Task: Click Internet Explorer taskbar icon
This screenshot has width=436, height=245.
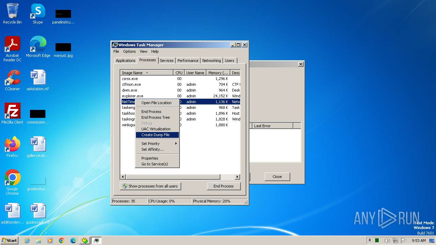Action: pyautogui.click(x=27, y=241)
